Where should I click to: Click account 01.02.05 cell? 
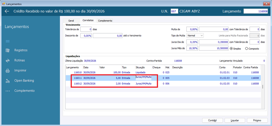coord(225,84)
